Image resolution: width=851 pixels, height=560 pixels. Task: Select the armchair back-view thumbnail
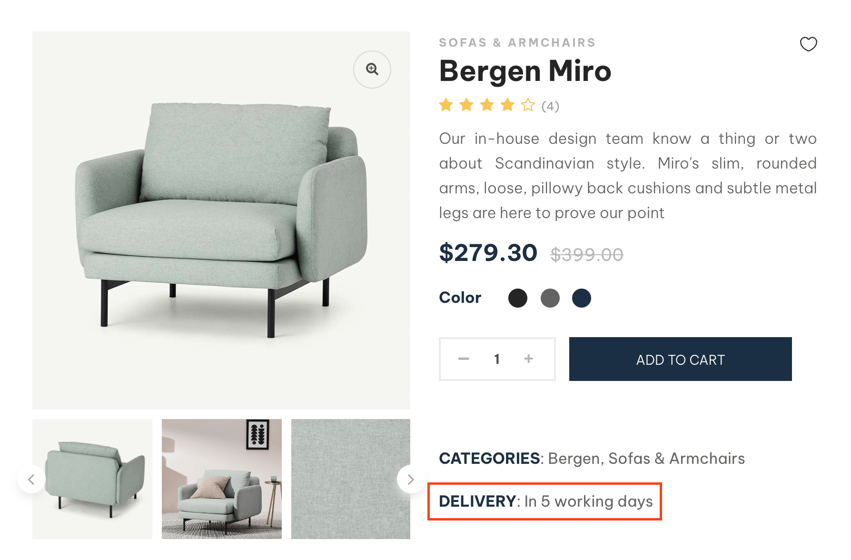click(x=92, y=479)
